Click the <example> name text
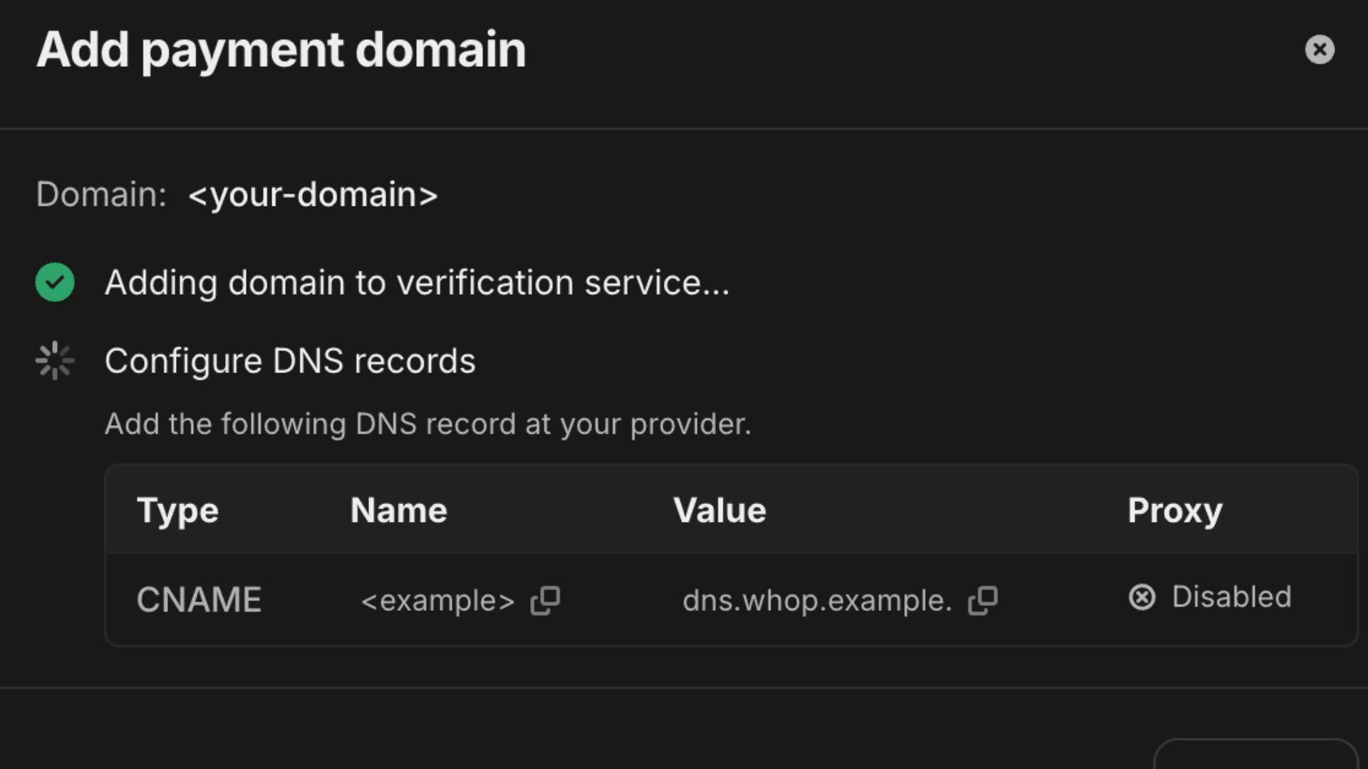This screenshot has width=1368, height=769. (x=437, y=601)
